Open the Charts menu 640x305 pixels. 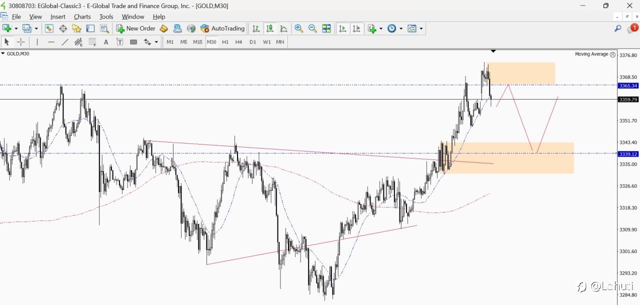82,16
